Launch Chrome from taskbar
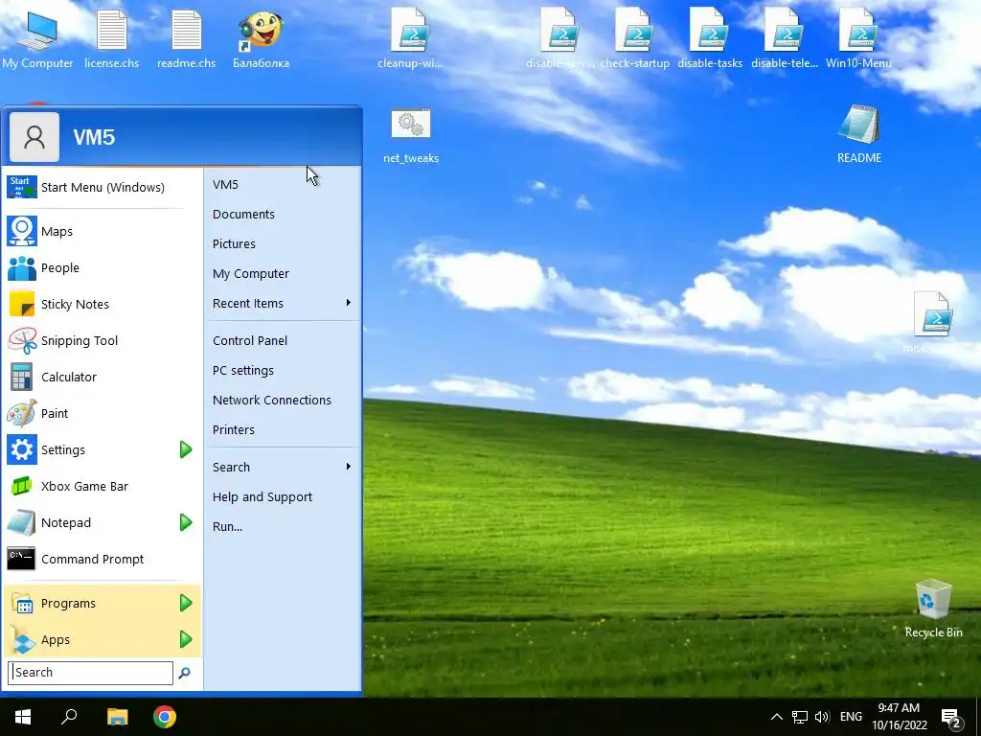 point(165,717)
